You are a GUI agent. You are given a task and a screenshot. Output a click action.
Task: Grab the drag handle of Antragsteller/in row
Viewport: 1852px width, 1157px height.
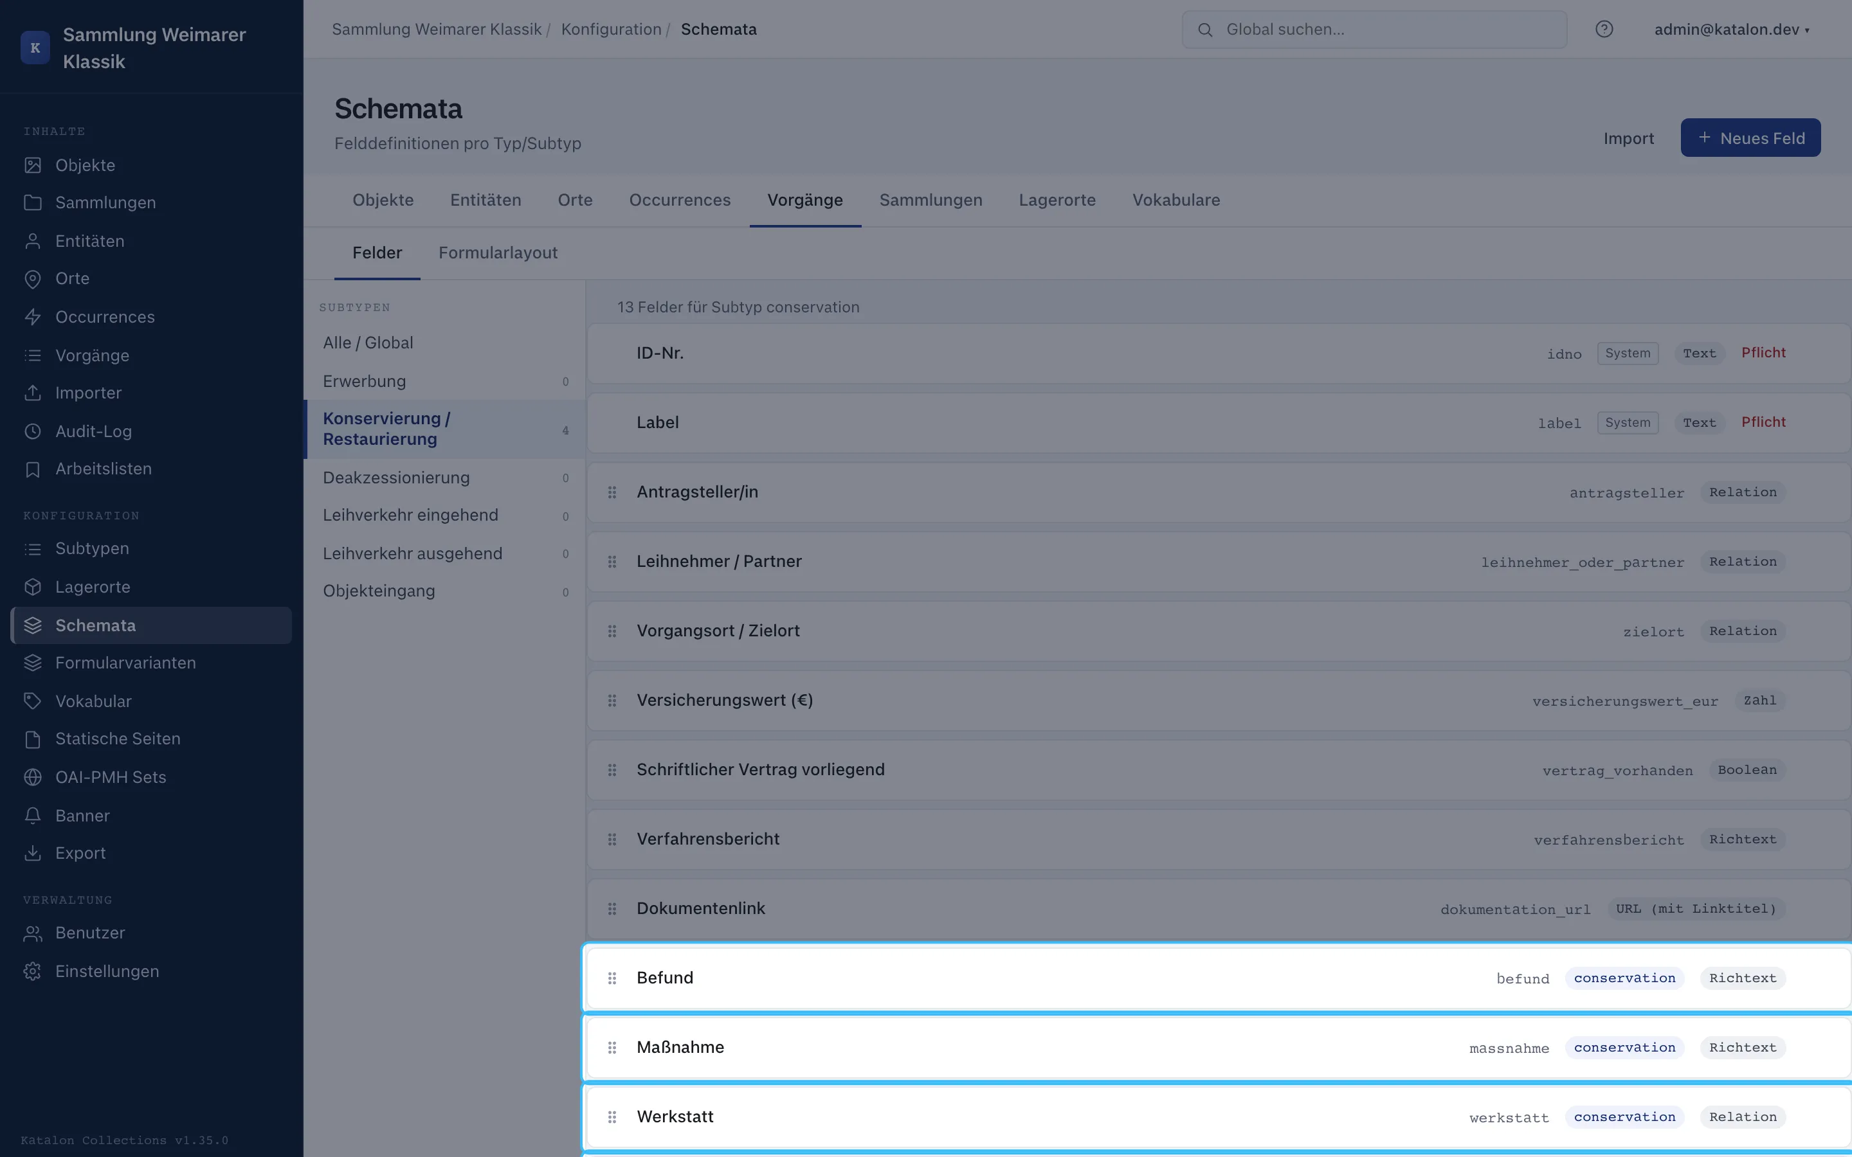point(612,492)
